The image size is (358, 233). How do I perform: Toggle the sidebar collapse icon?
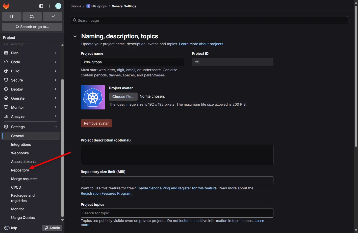coord(41,6)
